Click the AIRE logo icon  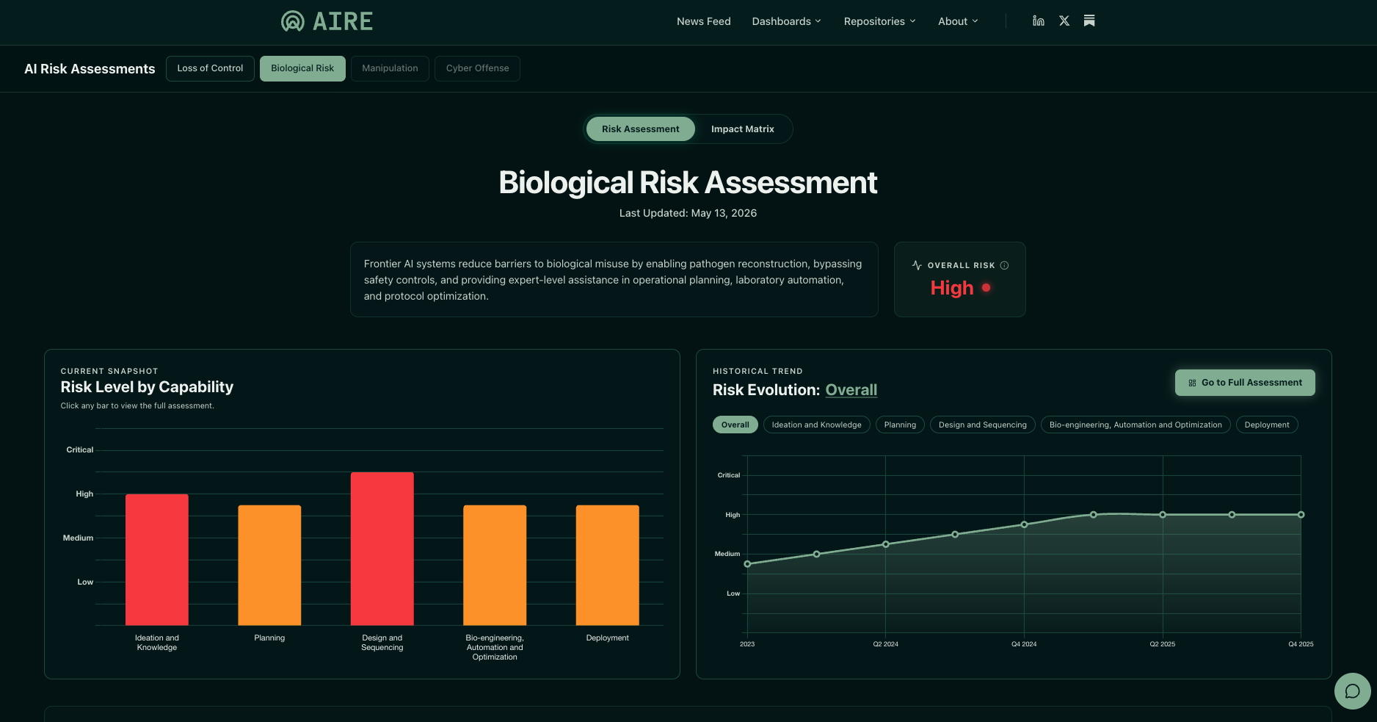[293, 21]
